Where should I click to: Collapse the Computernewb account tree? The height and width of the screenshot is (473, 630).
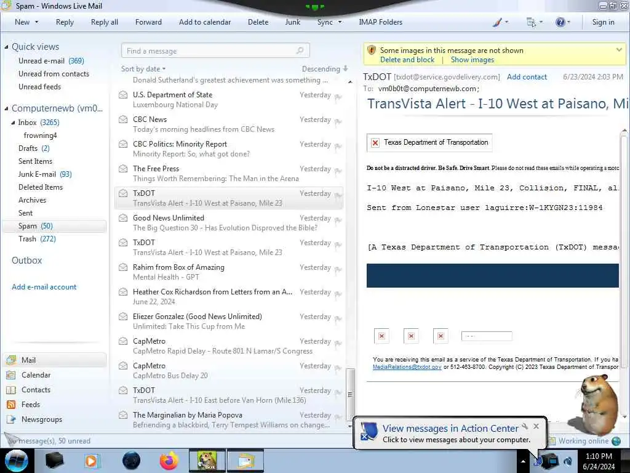click(6, 108)
